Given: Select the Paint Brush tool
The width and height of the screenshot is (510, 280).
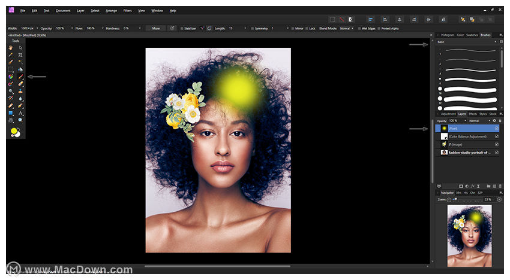Looking at the screenshot, I should click(20, 77).
